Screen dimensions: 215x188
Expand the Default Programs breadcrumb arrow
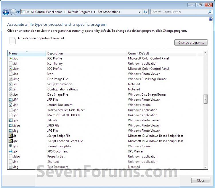95,12
